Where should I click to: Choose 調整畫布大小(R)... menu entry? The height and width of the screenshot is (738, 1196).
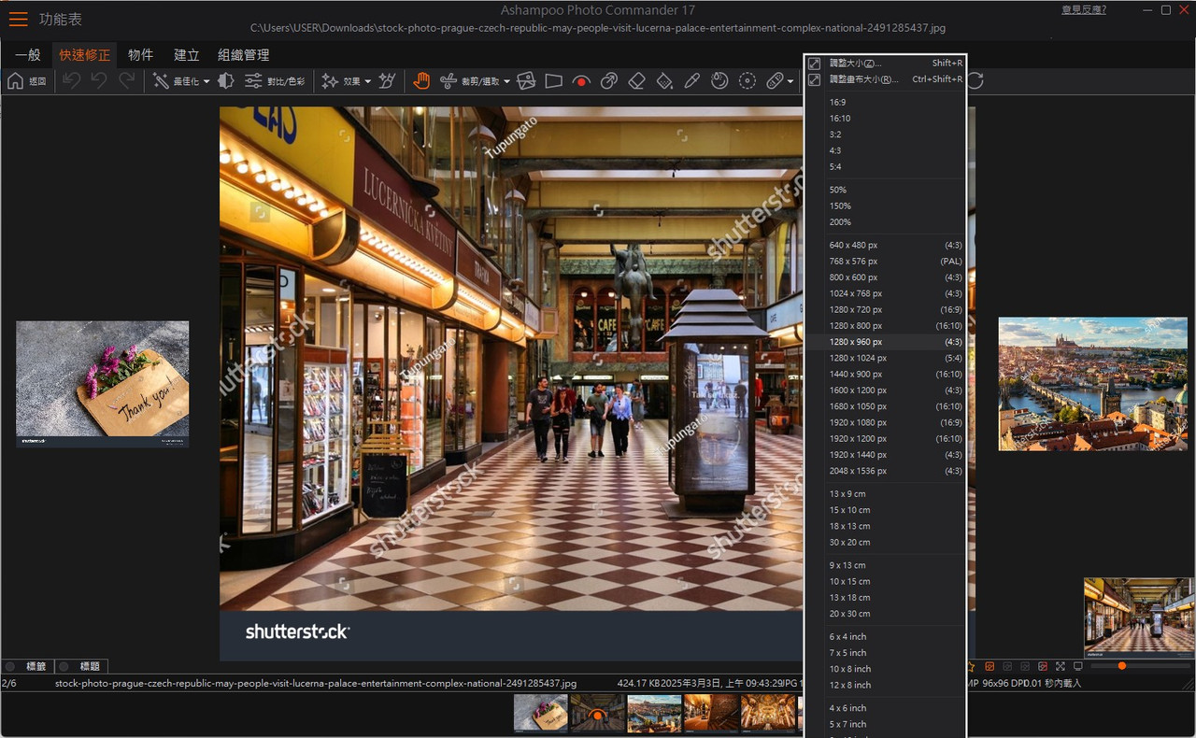click(885, 79)
